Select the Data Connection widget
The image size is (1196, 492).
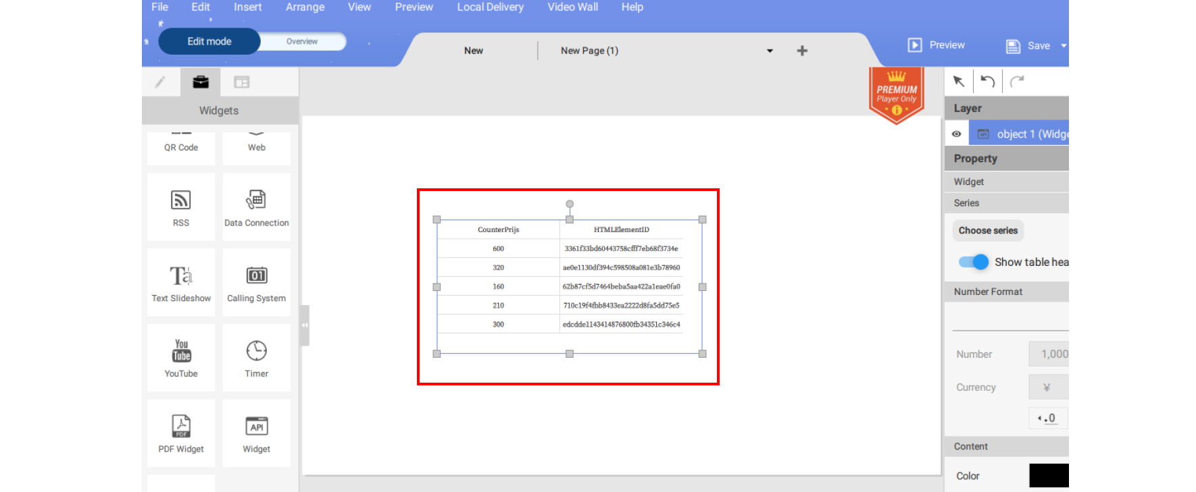(256, 207)
